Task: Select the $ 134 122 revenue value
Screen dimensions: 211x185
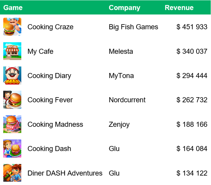Action: coord(192,173)
